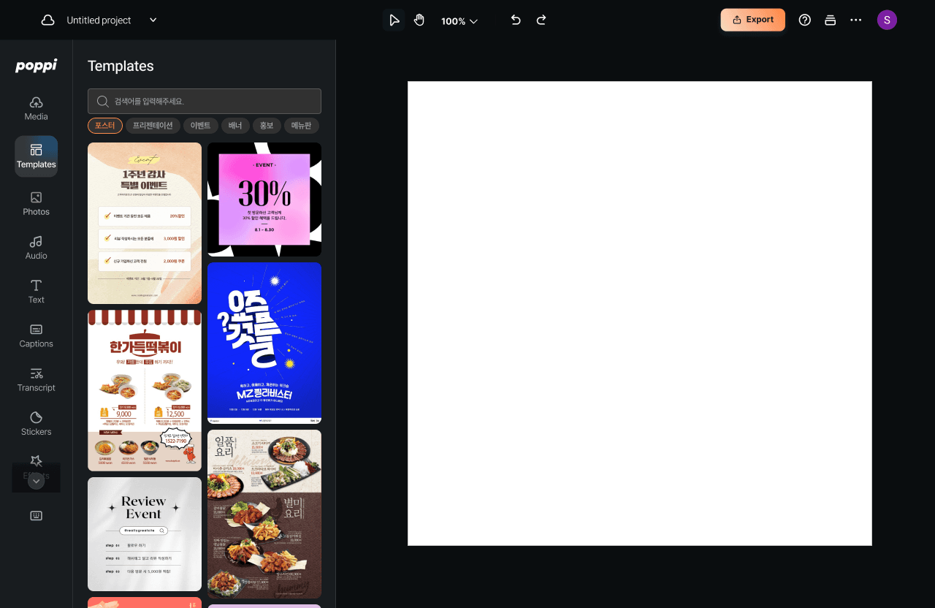935x608 pixels.
Task: Open the Transcript panel
Action: [x=37, y=380]
